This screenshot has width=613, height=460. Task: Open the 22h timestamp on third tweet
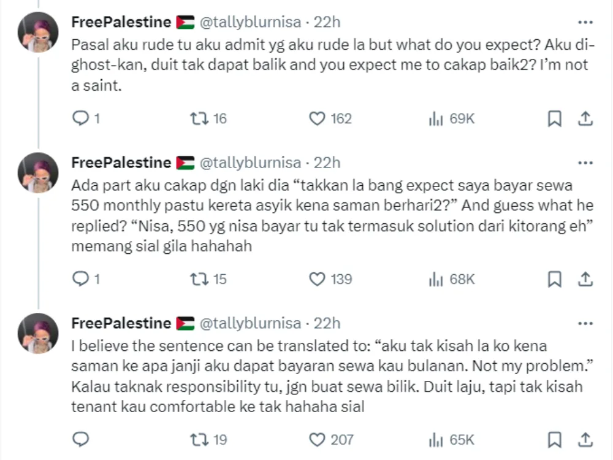coord(327,323)
